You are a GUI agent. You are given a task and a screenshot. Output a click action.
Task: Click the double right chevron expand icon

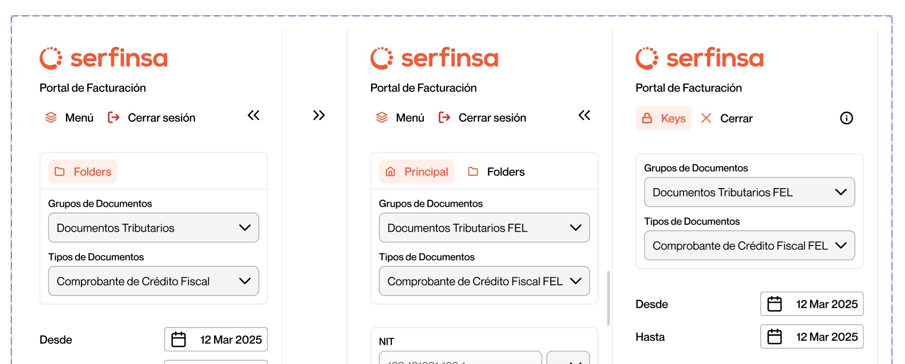(319, 115)
